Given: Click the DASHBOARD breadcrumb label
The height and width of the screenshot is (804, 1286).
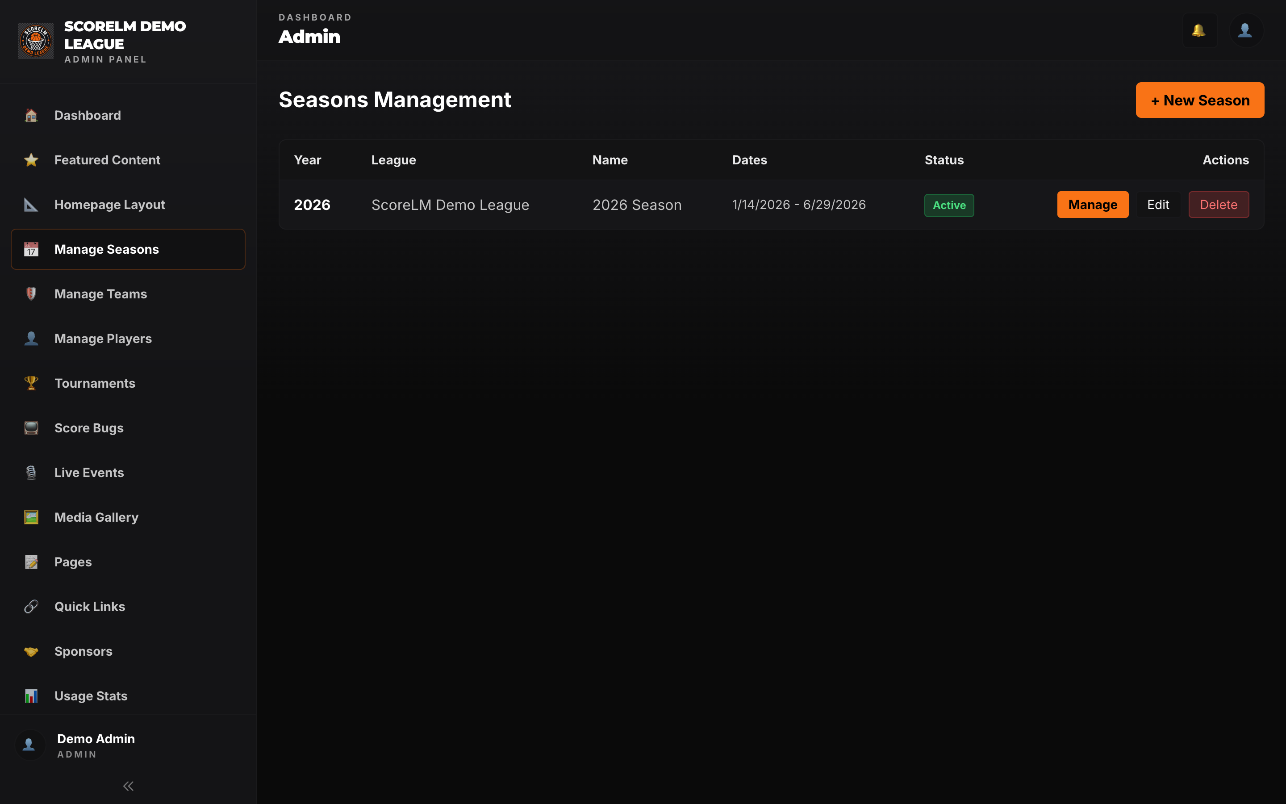Looking at the screenshot, I should click(315, 17).
